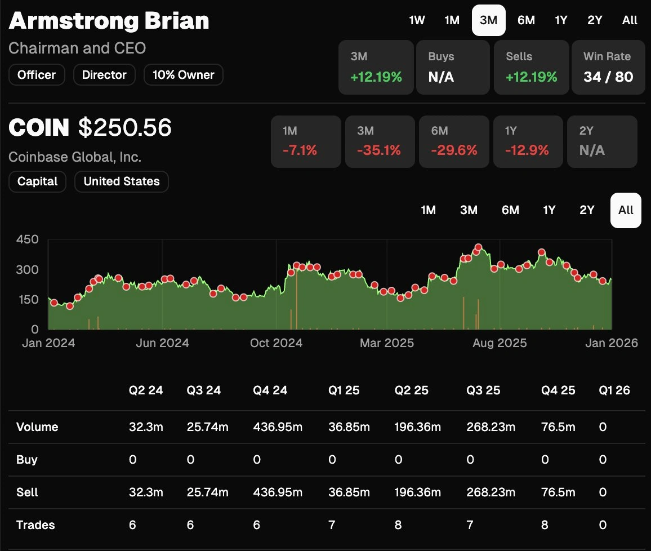Viewport: 651px width, 551px height.
Task: Switch to the 6M insider stats timeframe
Action: [526, 20]
